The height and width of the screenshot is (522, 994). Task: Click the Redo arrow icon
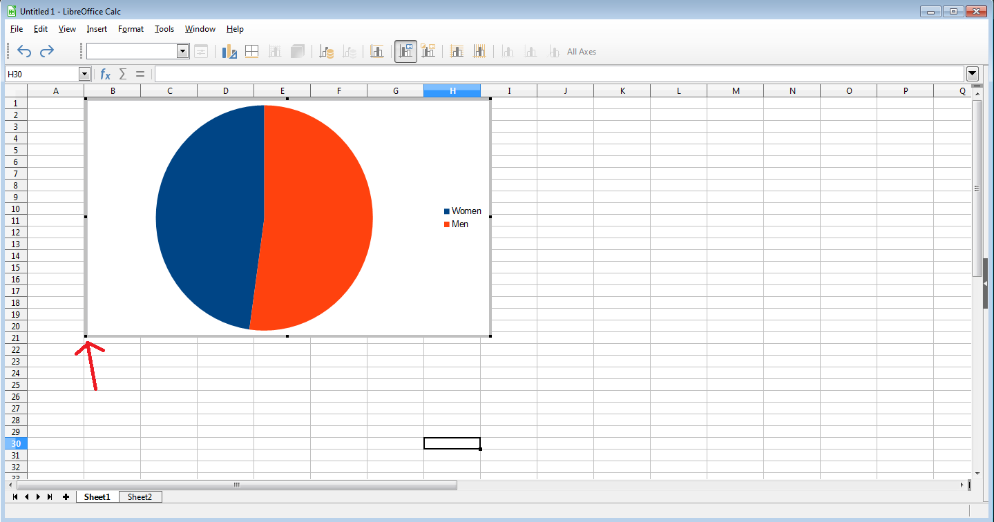click(x=47, y=51)
